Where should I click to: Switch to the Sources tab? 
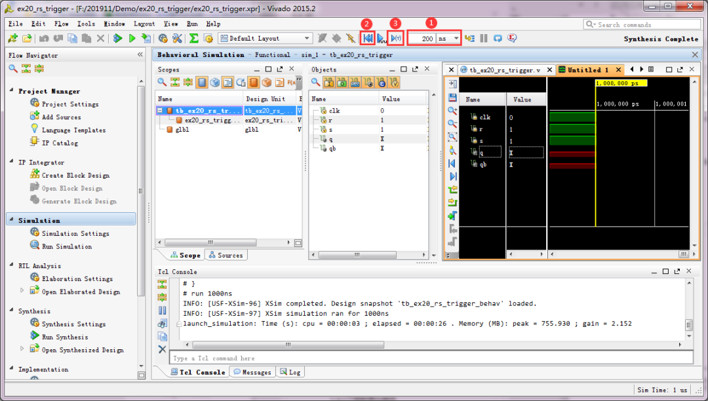click(x=225, y=256)
